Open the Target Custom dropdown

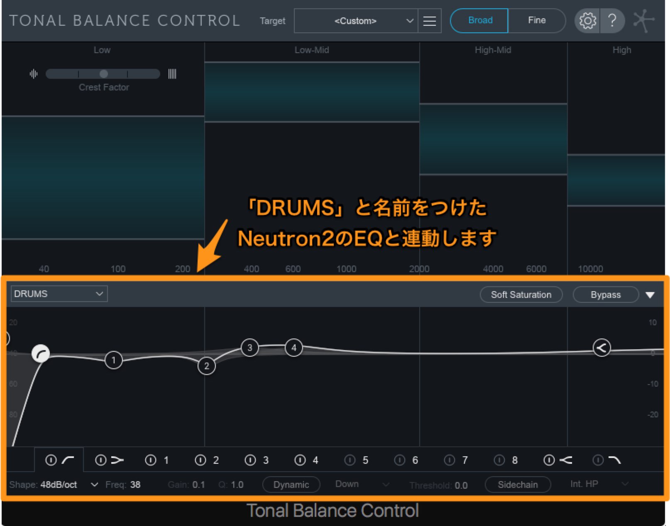[356, 21]
